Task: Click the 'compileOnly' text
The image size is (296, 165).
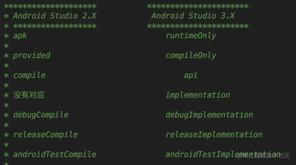Action: [x=191, y=55]
